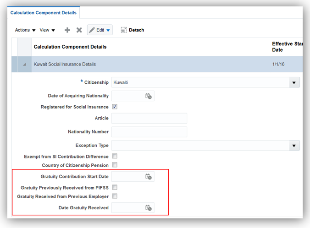Open the Edit dropdown arrow
This screenshot has height=228, width=310.
108,30
